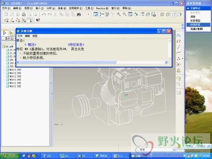Toggle datum planes display on/off

pyautogui.click(x=7, y=20)
